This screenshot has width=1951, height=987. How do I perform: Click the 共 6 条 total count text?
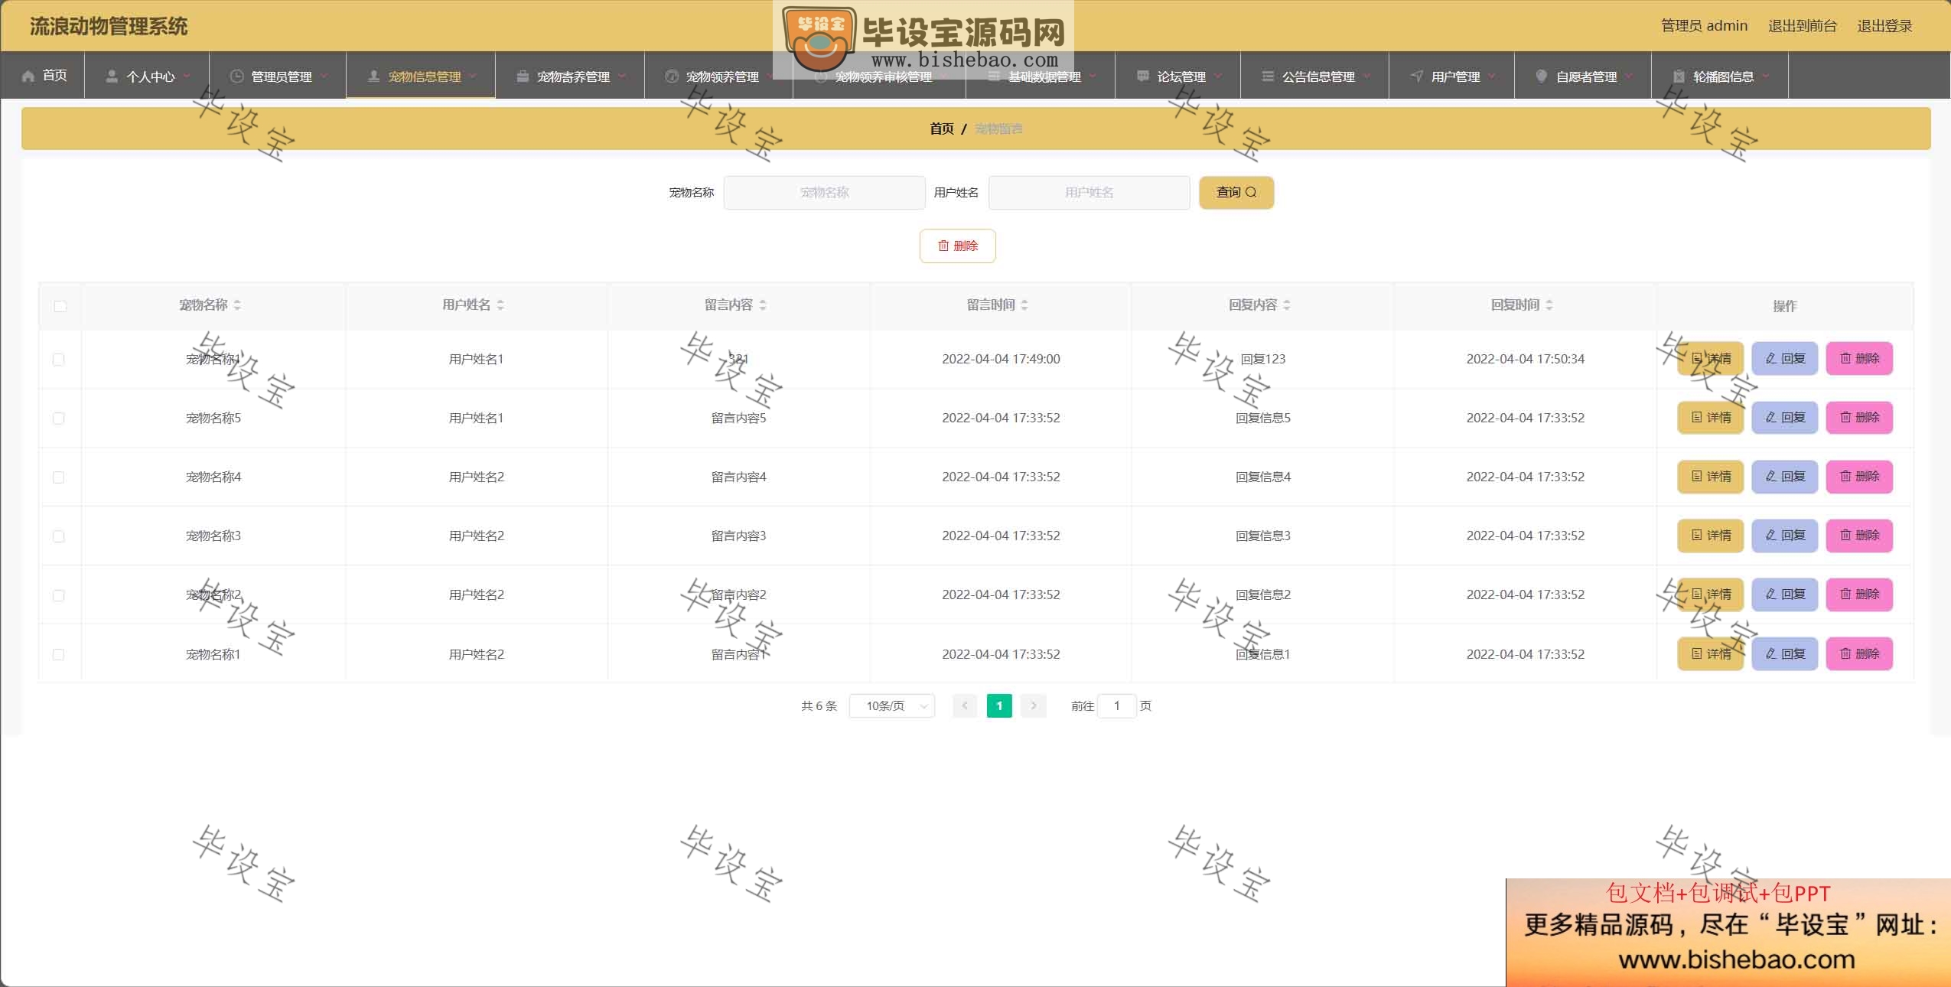(x=819, y=705)
